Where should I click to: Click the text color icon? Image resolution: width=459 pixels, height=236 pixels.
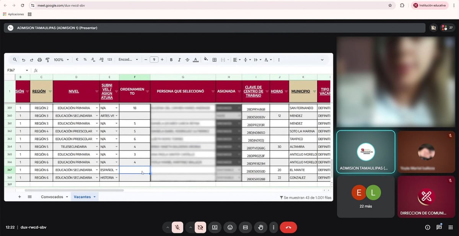[195, 60]
